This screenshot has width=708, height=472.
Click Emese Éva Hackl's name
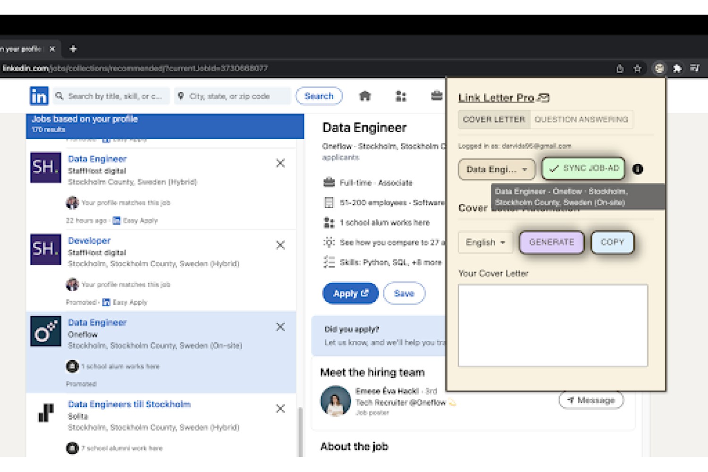click(387, 391)
